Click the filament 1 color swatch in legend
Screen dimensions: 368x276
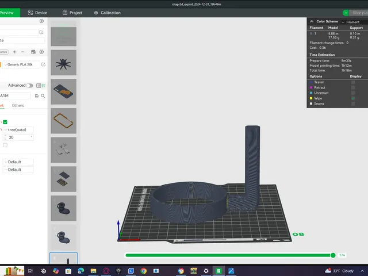tap(311, 33)
